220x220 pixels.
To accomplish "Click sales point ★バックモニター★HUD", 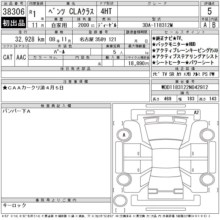I will (x=174, y=44).
